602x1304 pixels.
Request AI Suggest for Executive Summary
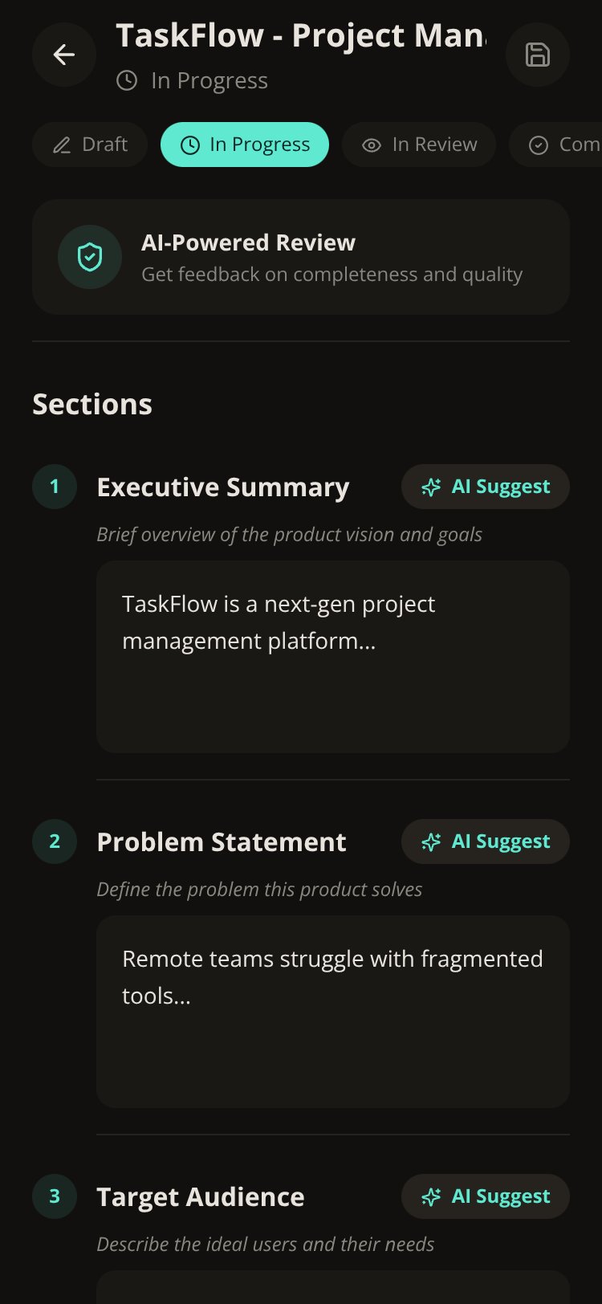[486, 487]
